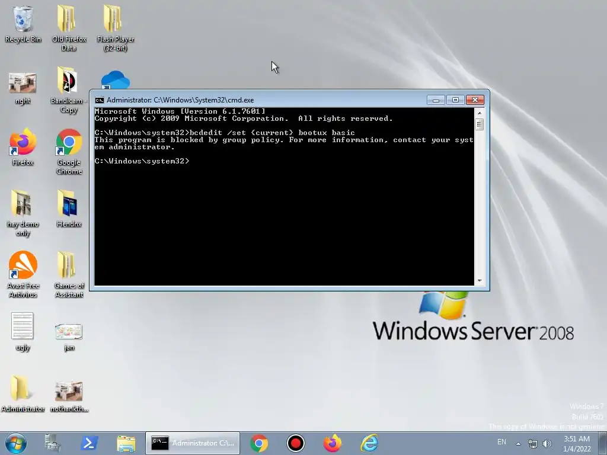This screenshot has height=455, width=607.
Task: Open Internet Explorer from the taskbar
Action: 369,443
